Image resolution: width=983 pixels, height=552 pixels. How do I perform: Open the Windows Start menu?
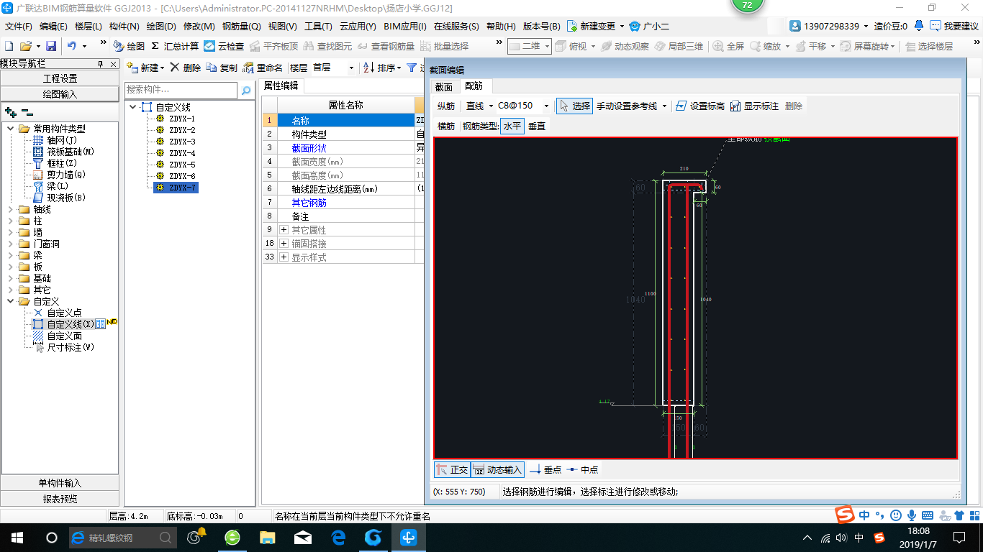pyautogui.click(x=17, y=537)
